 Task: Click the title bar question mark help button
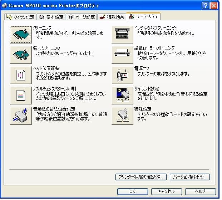tap(205, 6)
